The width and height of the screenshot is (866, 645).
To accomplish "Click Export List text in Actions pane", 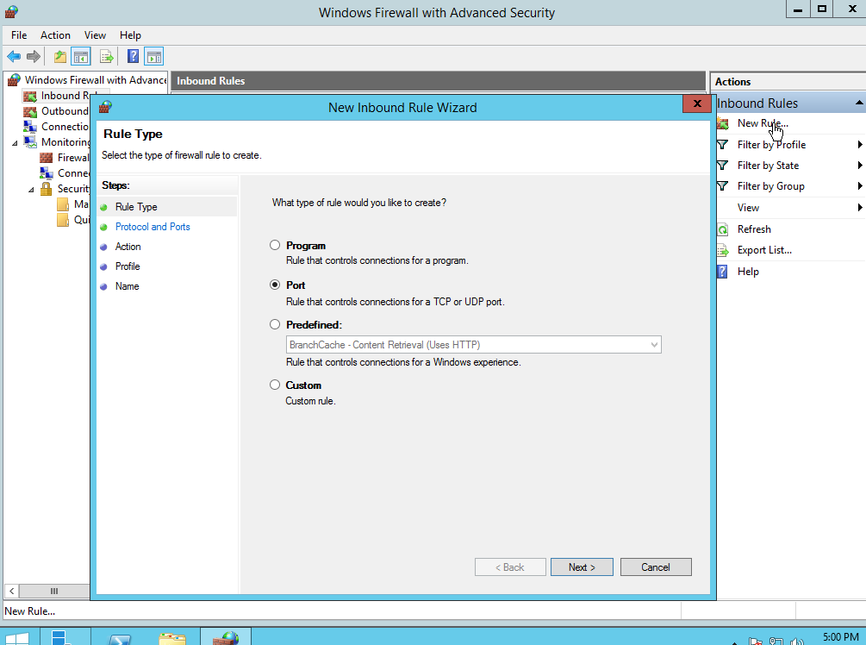I will (764, 250).
